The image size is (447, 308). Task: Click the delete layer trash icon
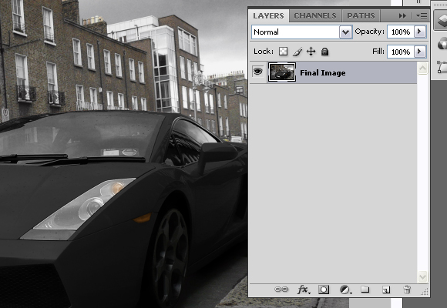407,290
